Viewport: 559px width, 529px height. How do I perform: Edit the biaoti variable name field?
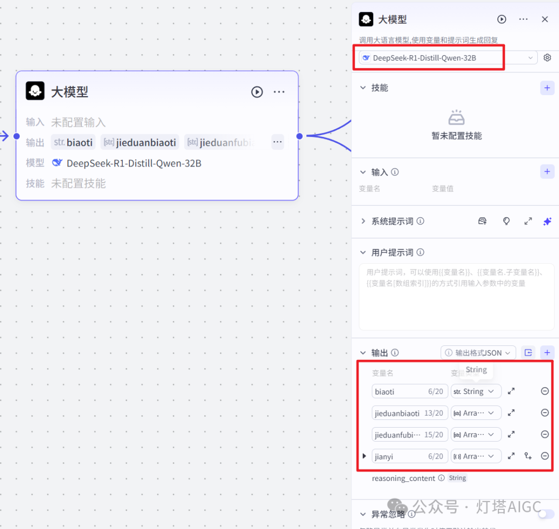tap(409, 391)
